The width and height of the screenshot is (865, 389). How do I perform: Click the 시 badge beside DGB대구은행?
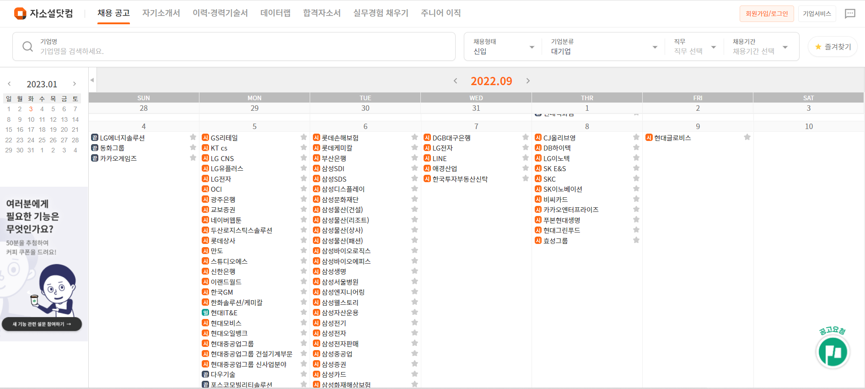point(427,137)
